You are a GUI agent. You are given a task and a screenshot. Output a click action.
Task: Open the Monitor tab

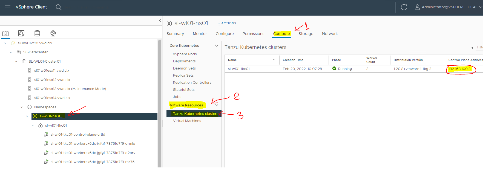(x=200, y=34)
